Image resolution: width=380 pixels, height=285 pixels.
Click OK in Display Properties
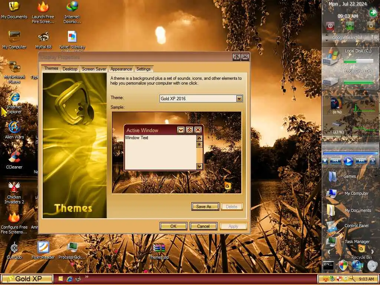tap(173, 226)
